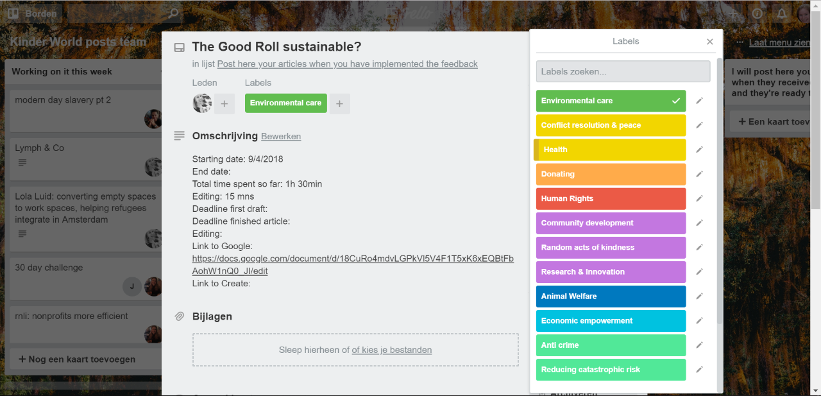The image size is (821, 396).
Task: Click the pencil beside Conflict resolution & peace
Action: [699, 125]
